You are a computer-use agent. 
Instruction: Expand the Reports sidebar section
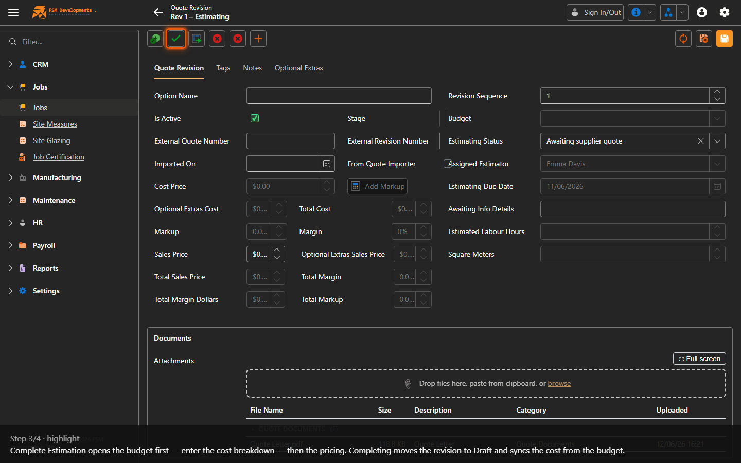10,268
